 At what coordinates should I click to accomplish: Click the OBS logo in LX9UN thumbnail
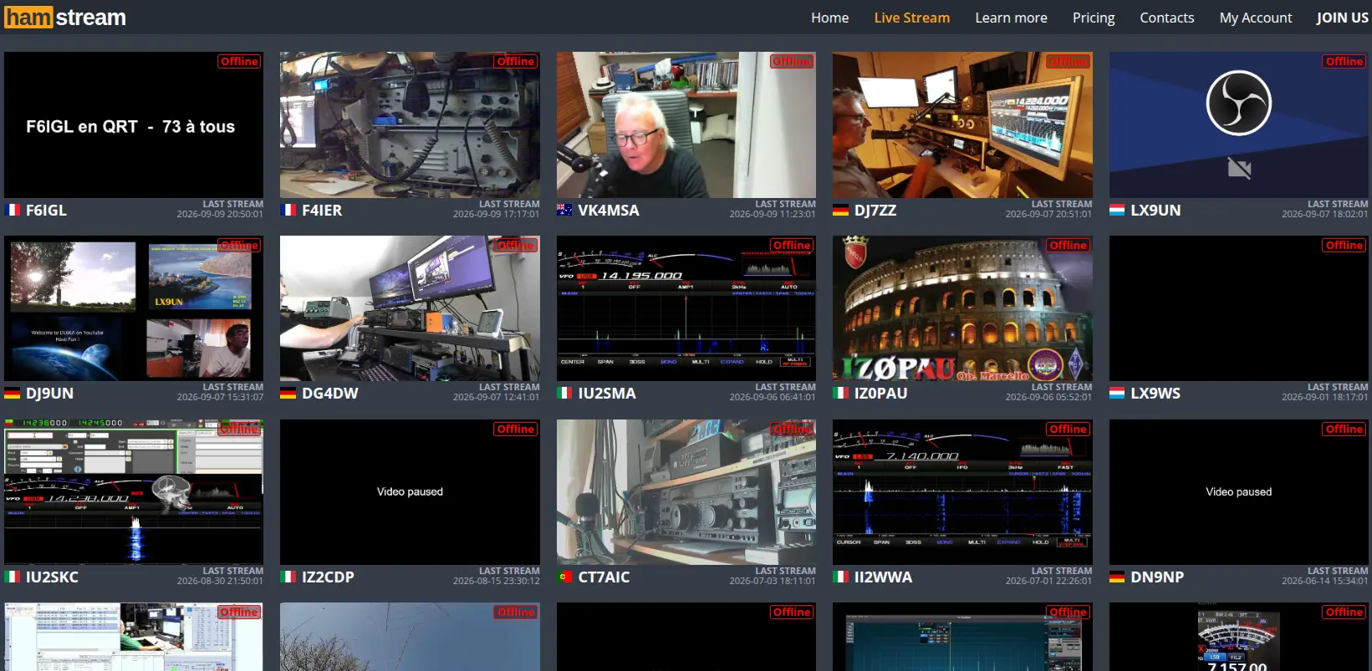pos(1238,103)
